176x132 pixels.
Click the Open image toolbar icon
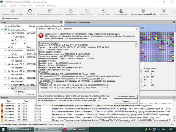pos(87,11)
